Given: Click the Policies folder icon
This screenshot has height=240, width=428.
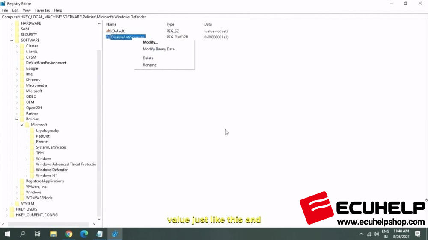Looking at the screenshot, I should pos(22,119).
